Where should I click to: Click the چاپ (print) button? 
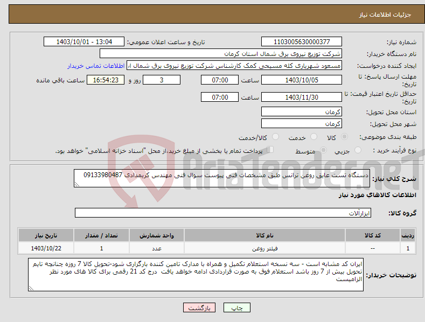(236, 307)
